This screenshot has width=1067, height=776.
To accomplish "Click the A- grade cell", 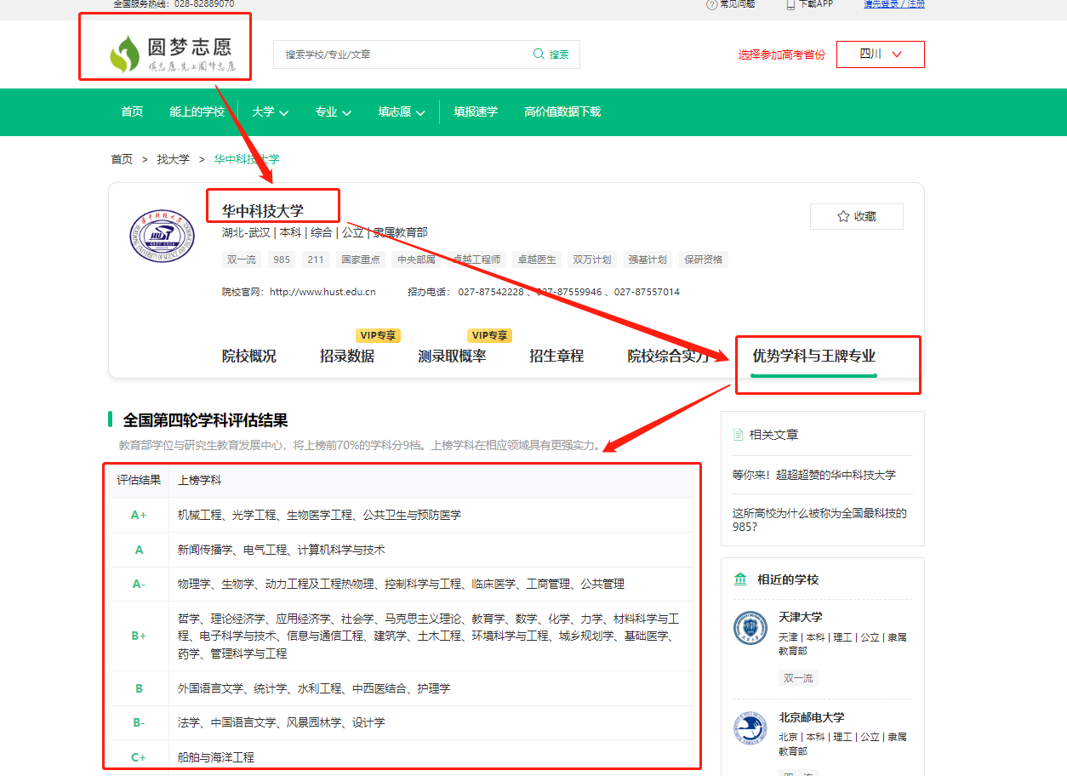I will coord(139,584).
